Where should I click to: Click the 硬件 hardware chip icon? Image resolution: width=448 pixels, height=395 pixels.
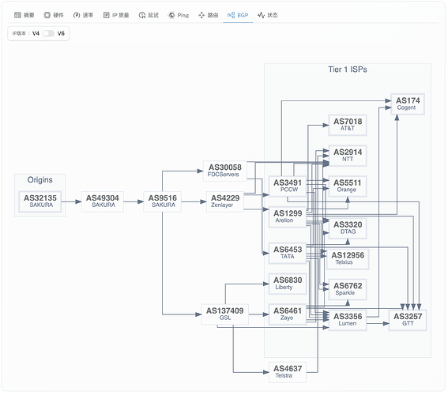click(47, 15)
